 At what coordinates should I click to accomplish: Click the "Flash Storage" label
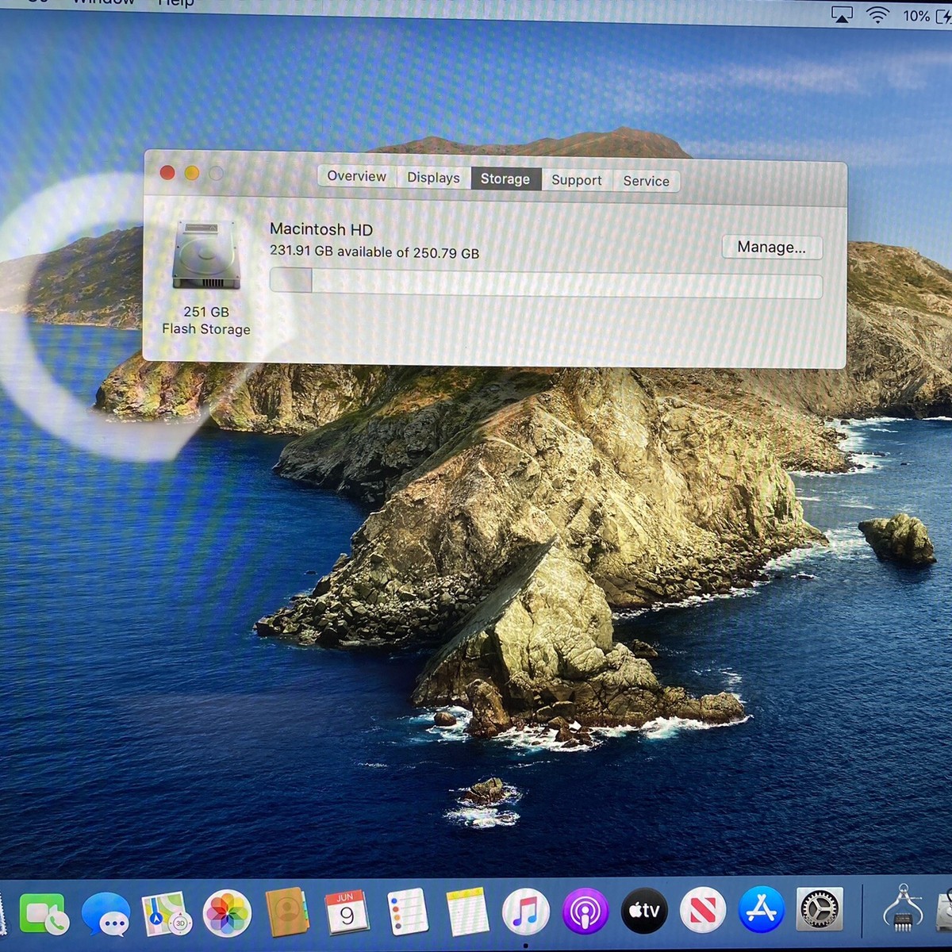[x=206, y=329]
